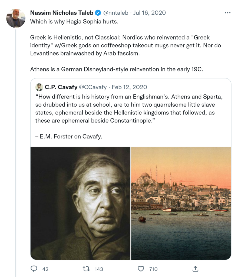Click the retweet arrows icon
This screenshot has width=238, height=277.
pyautogui.click(x=86, y=269)
